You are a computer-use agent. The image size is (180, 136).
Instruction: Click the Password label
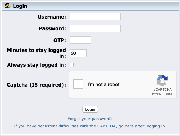52,28
